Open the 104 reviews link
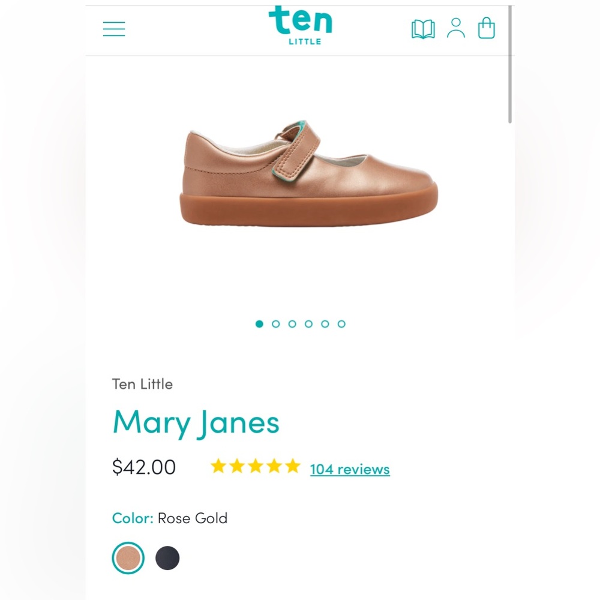 coord(349,470)
